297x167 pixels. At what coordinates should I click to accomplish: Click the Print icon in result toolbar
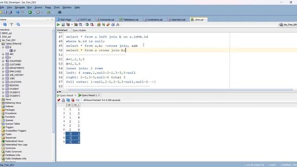(63, 100)
